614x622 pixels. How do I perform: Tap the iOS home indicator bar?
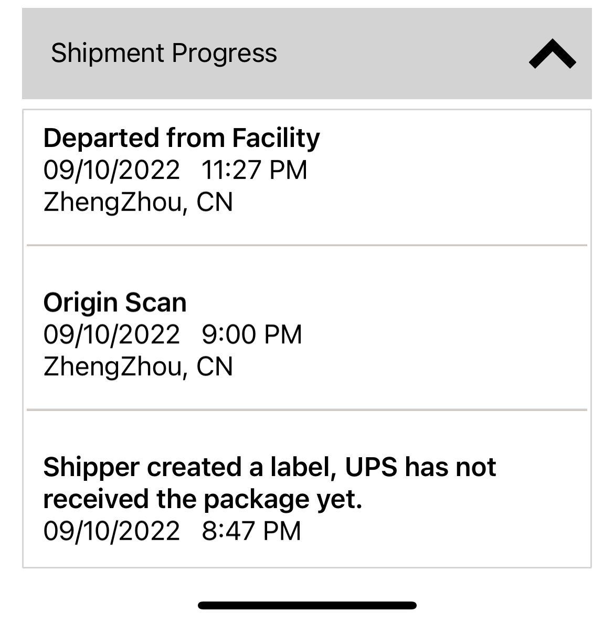coord(307,605)
